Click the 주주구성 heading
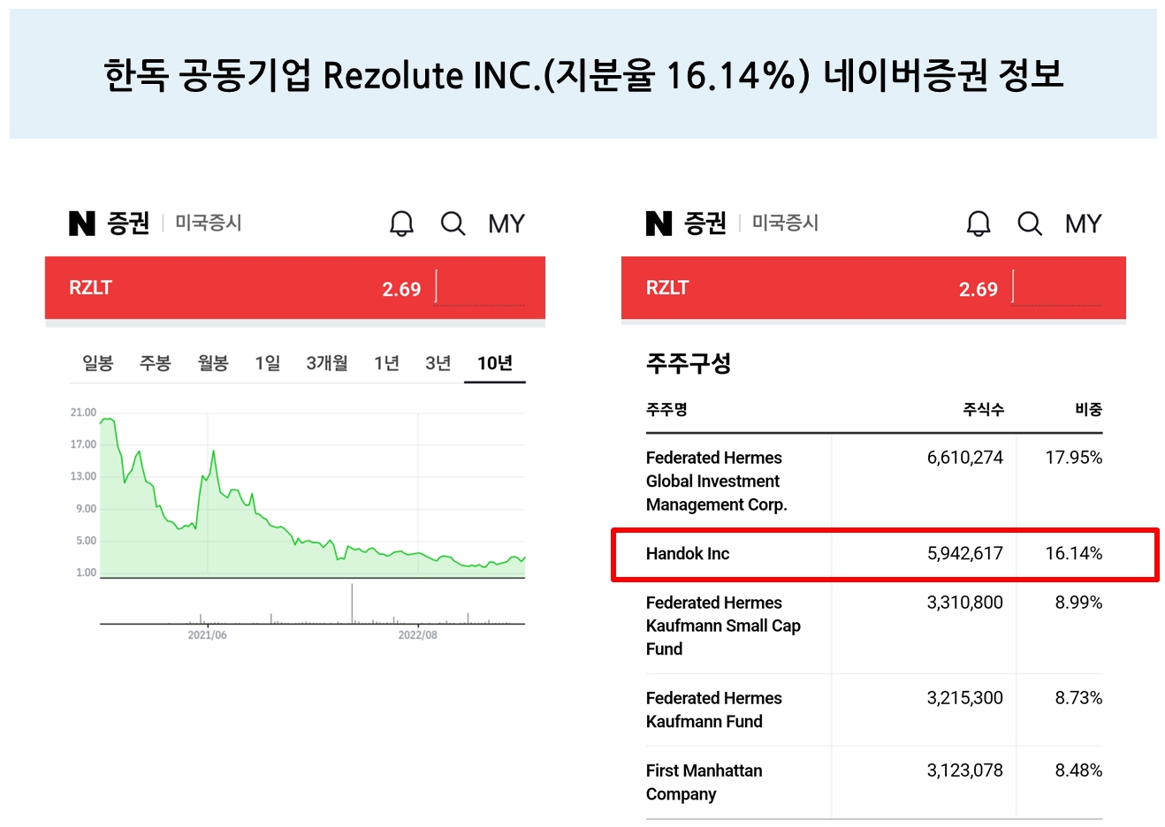Screen dimensions: 1165x827 point(689,363)
